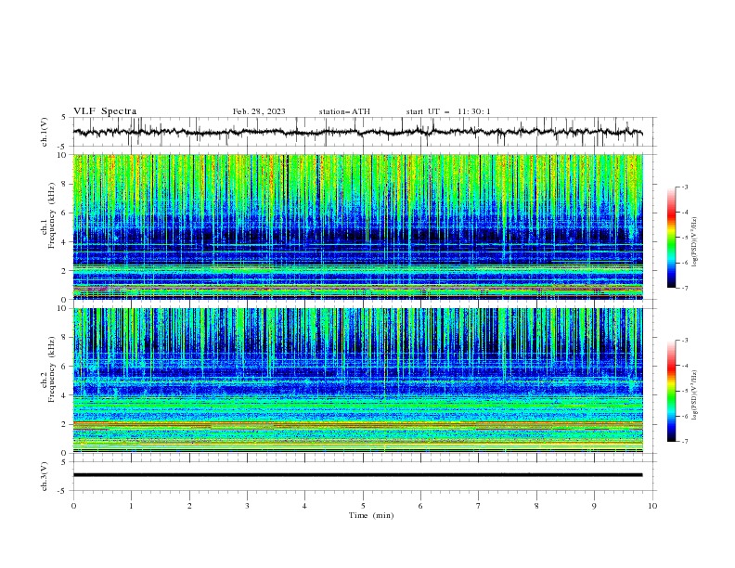Click the "-7" label on ch.2 color scale
Image resolution: width=735 pixels, height=568 pixels.
[685, 441]
